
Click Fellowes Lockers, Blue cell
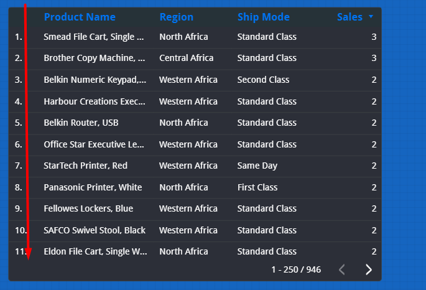pyautogui.click(x=88, y=208)
